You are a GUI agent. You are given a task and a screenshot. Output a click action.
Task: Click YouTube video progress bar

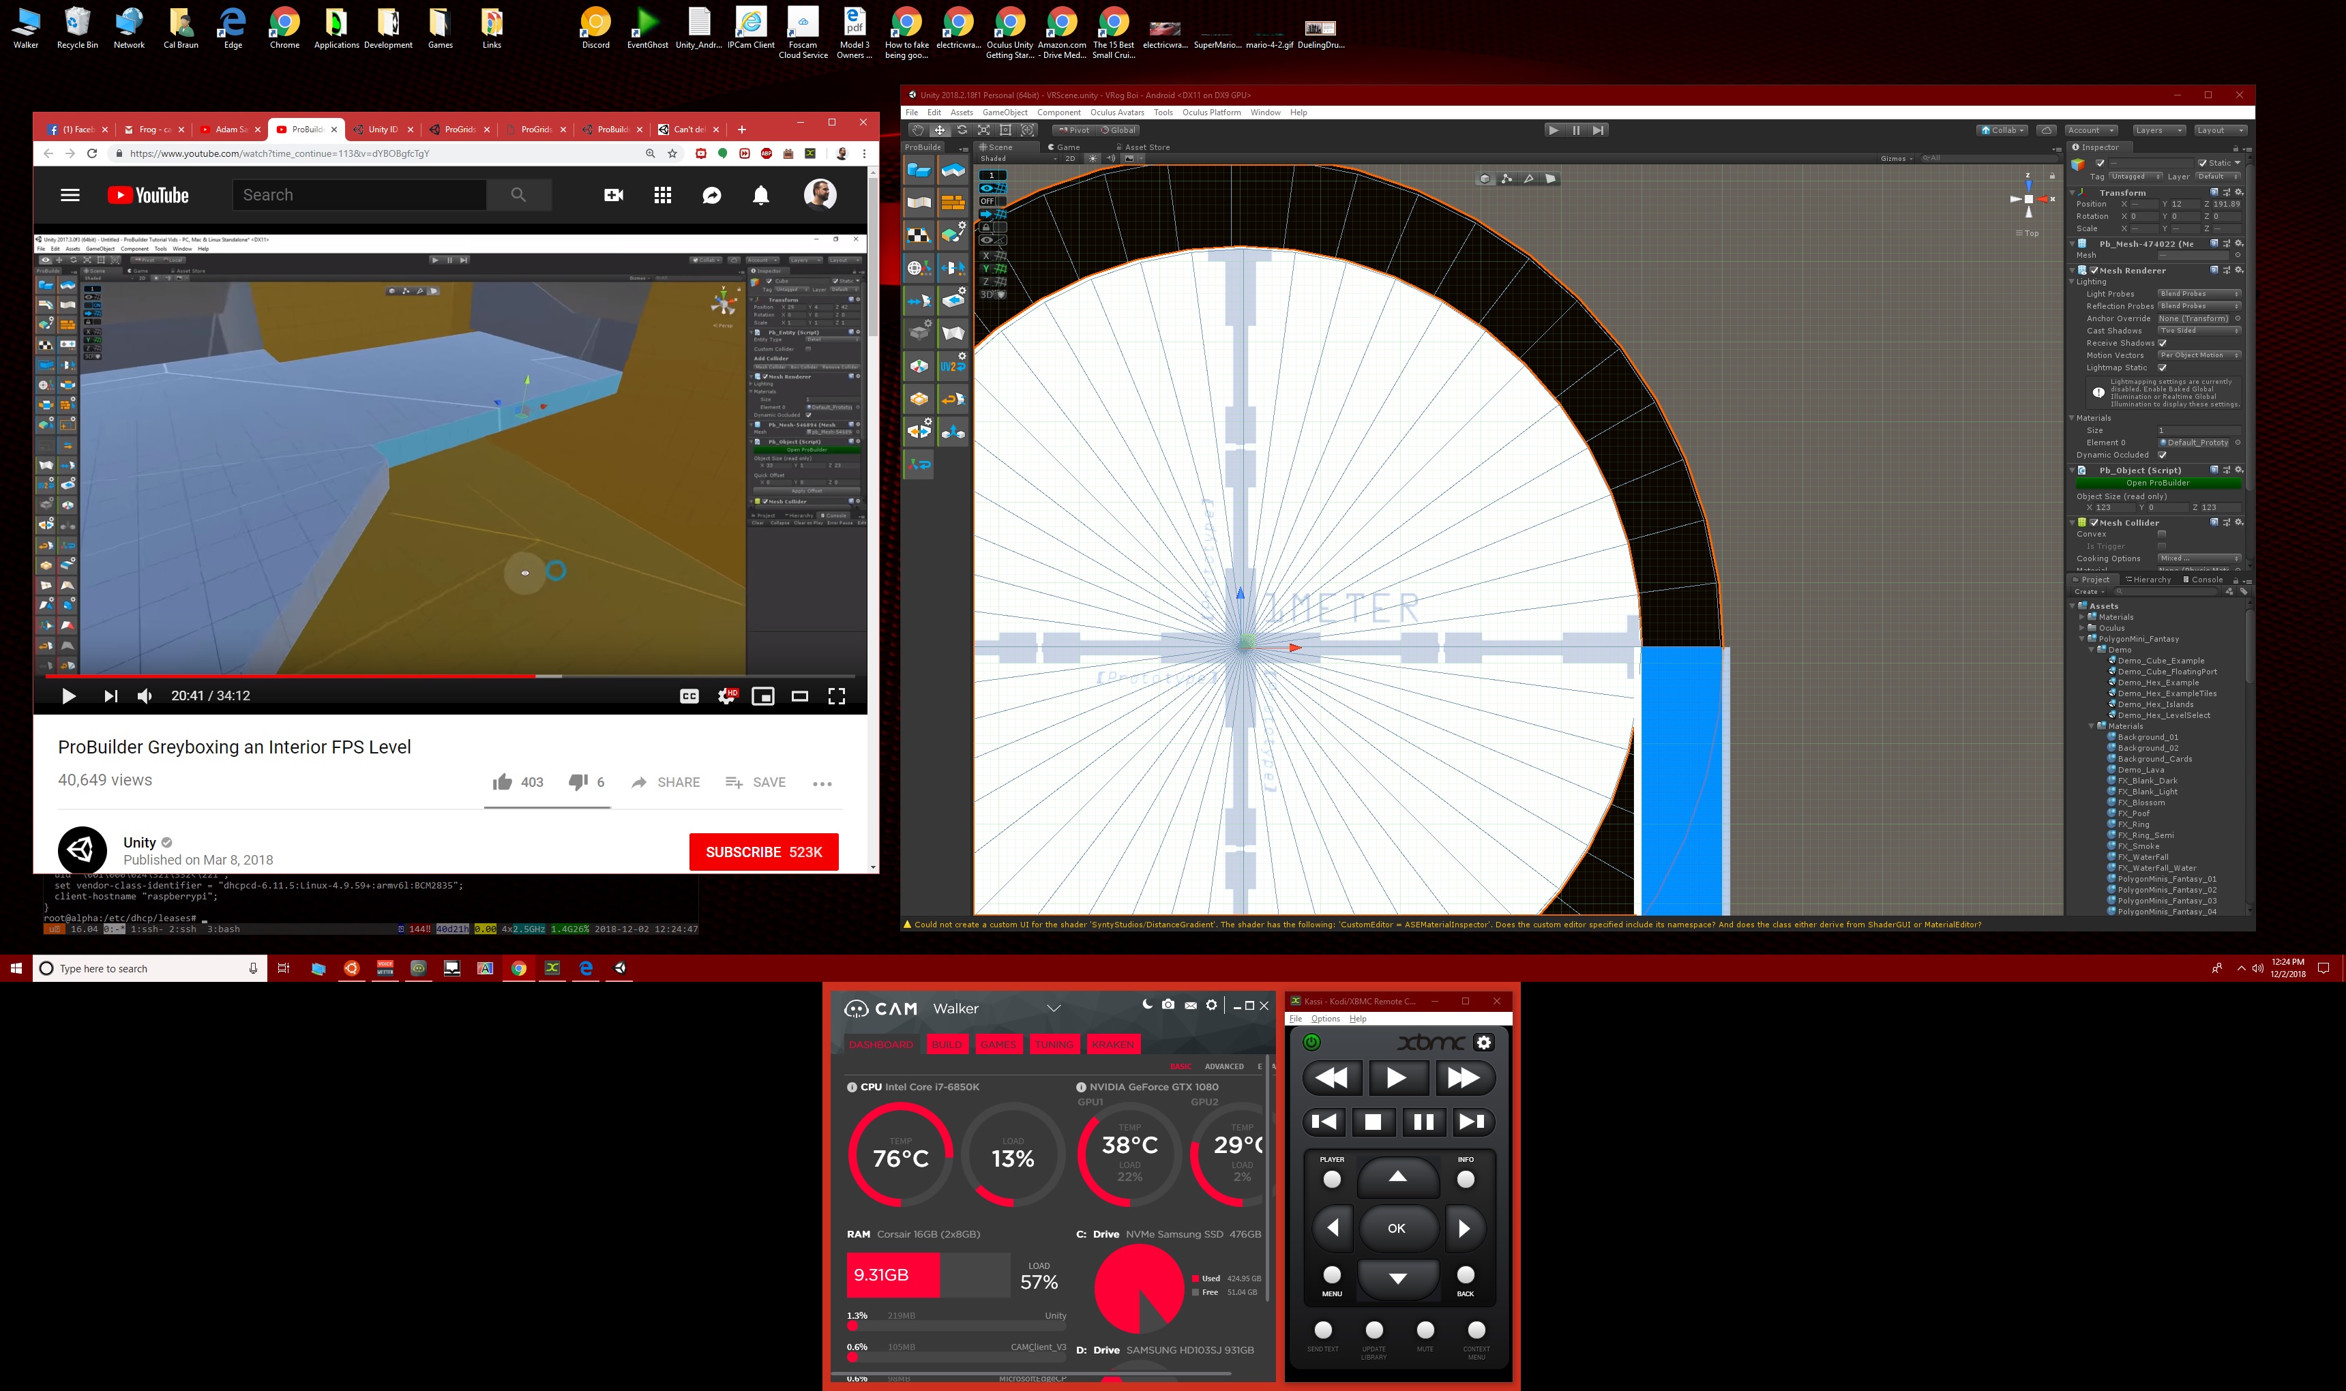point(450,676)
